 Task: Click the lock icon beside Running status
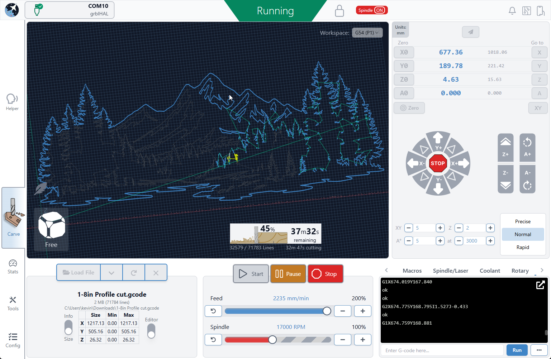pos(339,11)
